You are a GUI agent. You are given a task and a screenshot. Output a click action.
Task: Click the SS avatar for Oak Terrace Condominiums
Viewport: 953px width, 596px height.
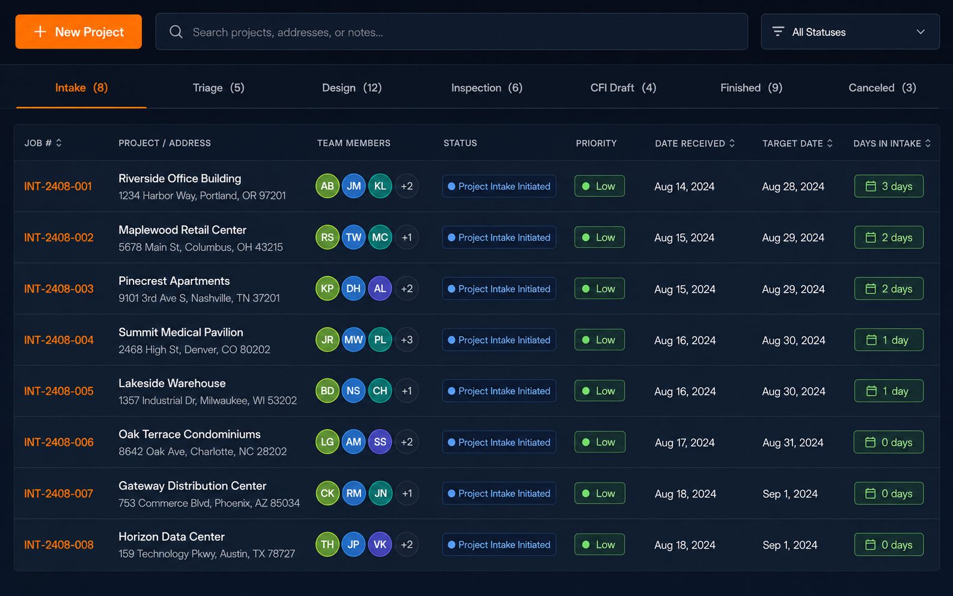[380, 442]
